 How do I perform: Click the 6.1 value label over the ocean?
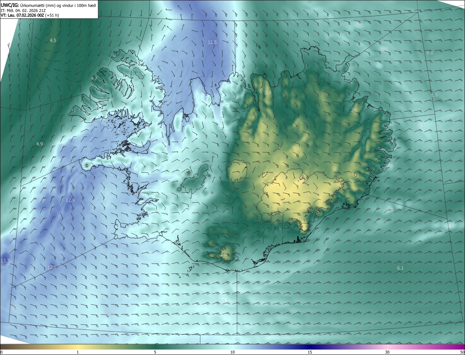click(x=400, y=268)
